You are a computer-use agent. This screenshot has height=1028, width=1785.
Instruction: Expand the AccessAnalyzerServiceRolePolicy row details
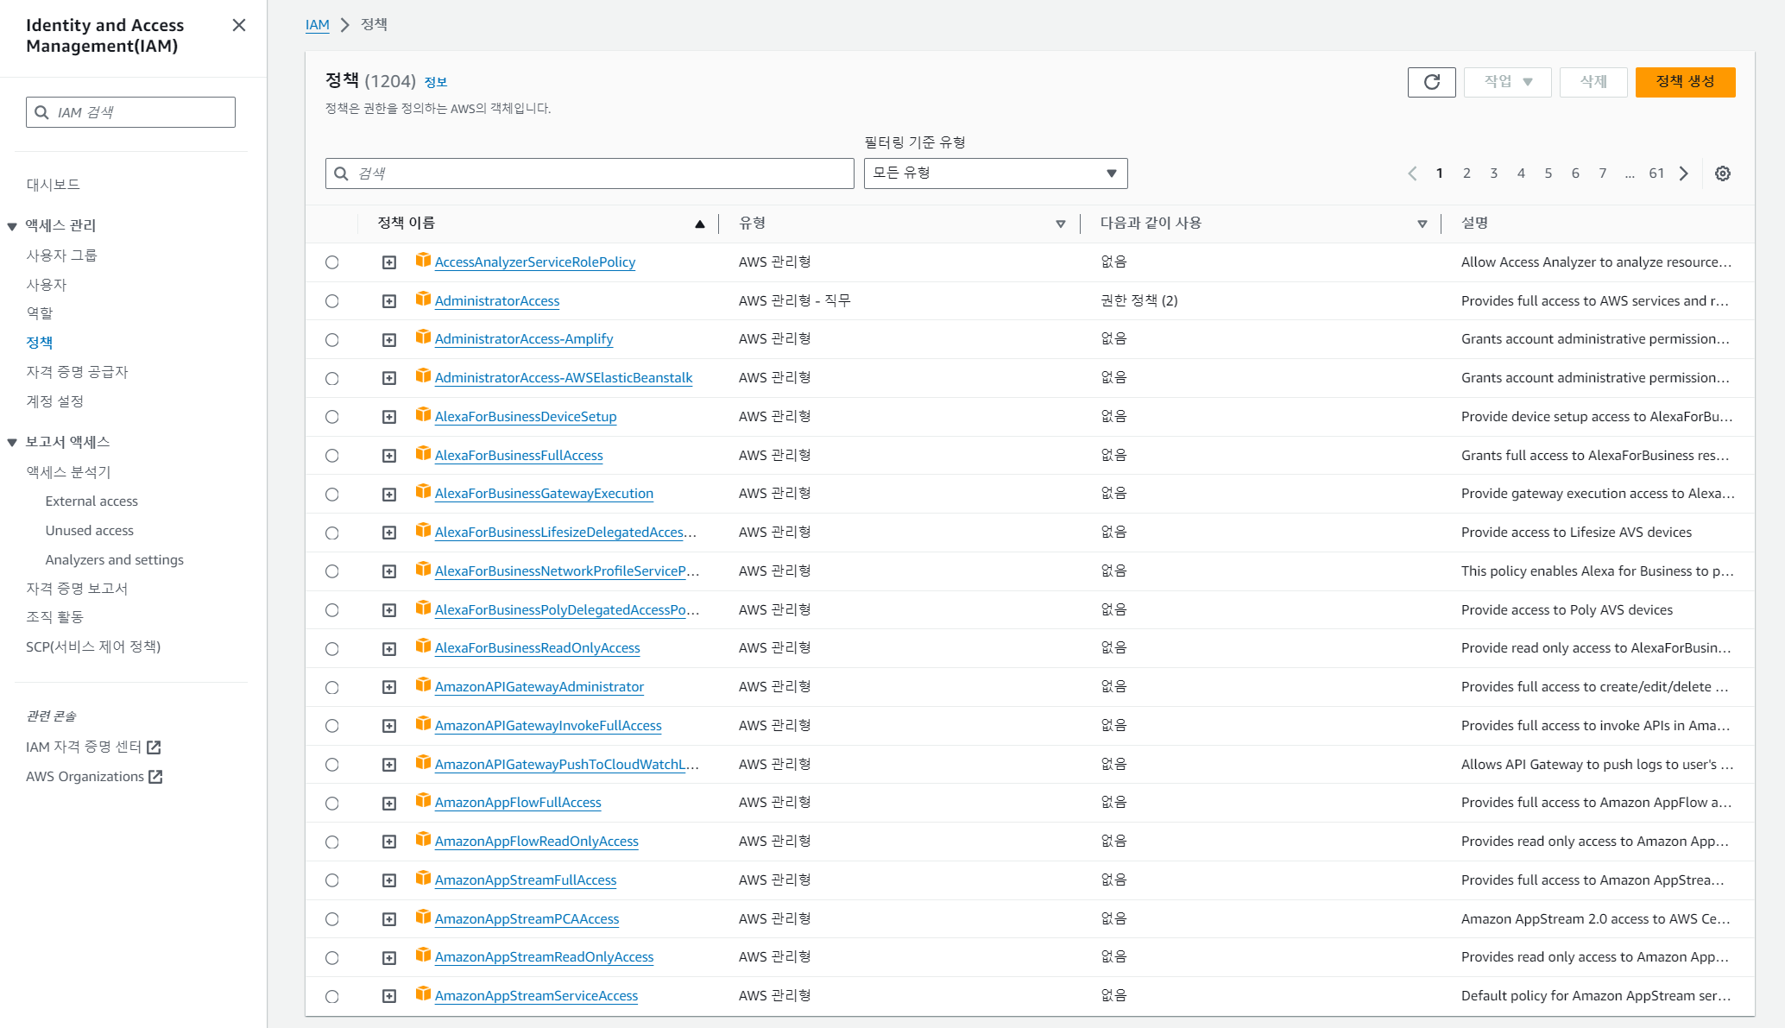(389, 262)
